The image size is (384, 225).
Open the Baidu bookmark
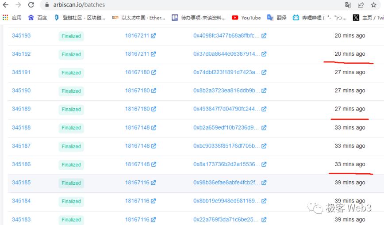[38, 18]
